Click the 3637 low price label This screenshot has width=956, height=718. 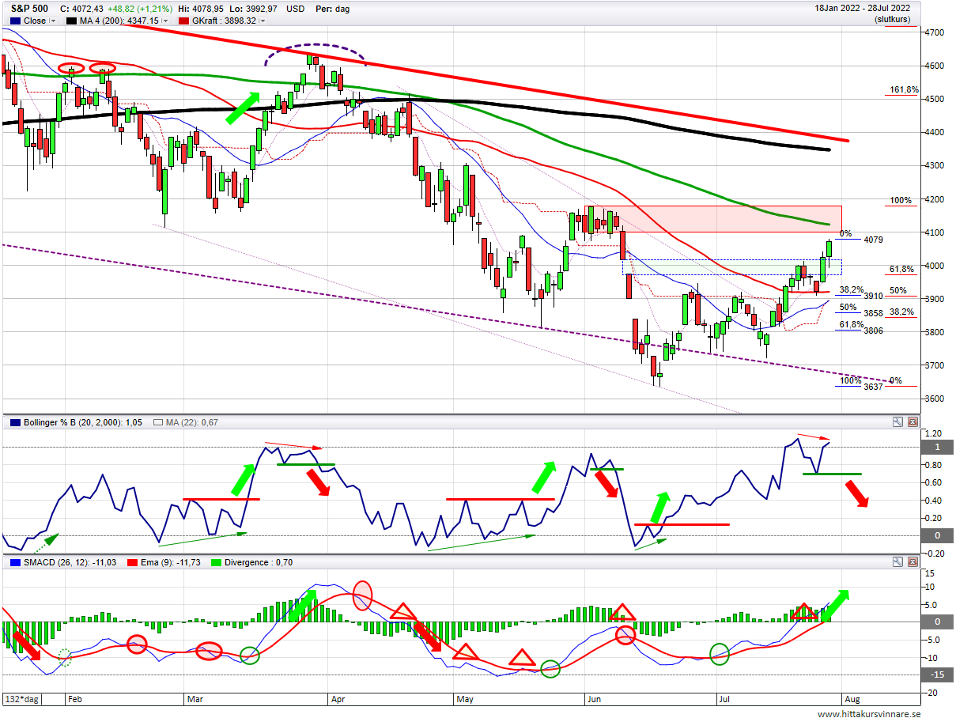pos(873,387)
